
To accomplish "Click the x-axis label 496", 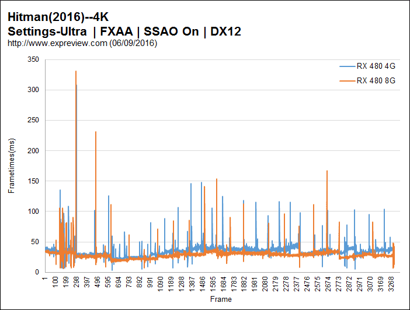I will [x=97, y=283].
